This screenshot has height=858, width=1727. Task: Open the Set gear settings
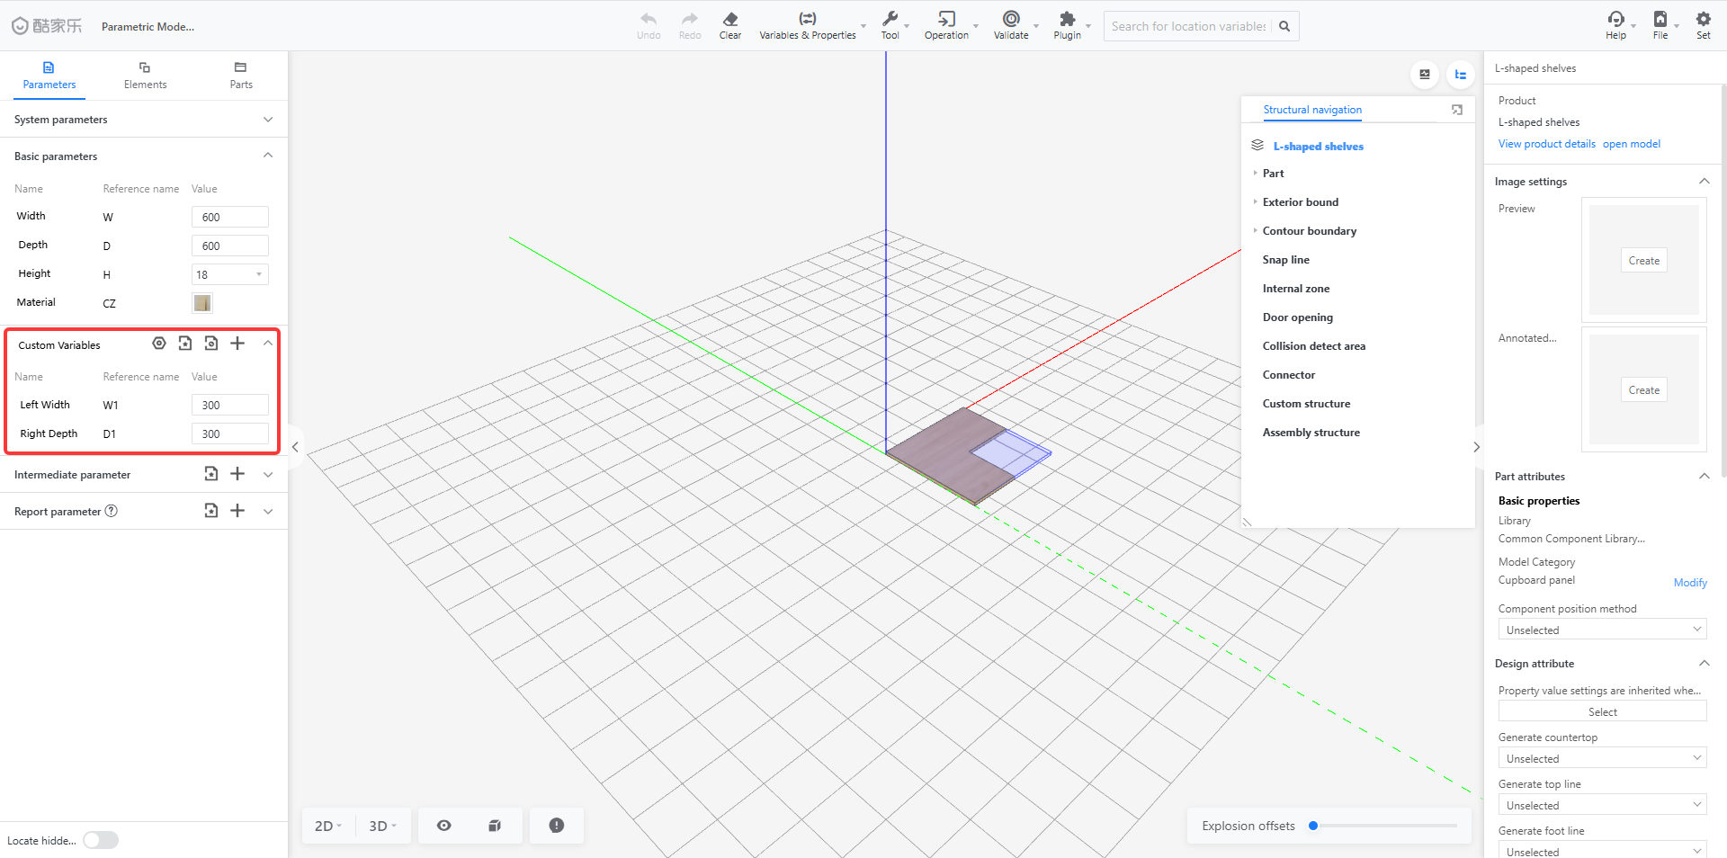click(x=1704, y=19)
